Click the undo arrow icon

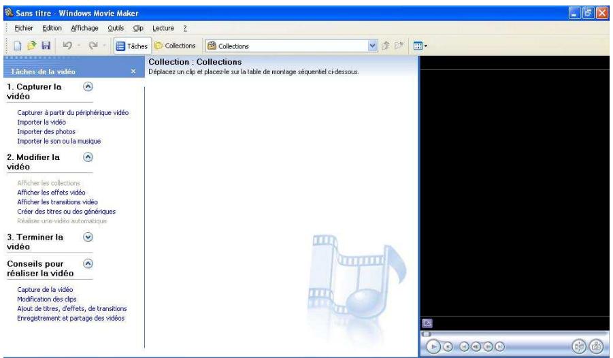coord(67,46)
